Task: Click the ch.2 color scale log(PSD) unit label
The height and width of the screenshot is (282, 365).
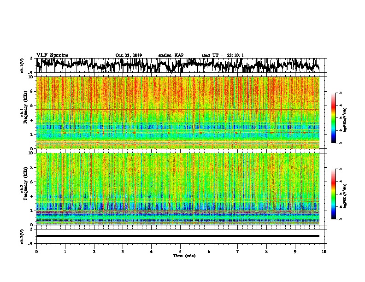Action: pyautogui.click(x=345, y=196)
